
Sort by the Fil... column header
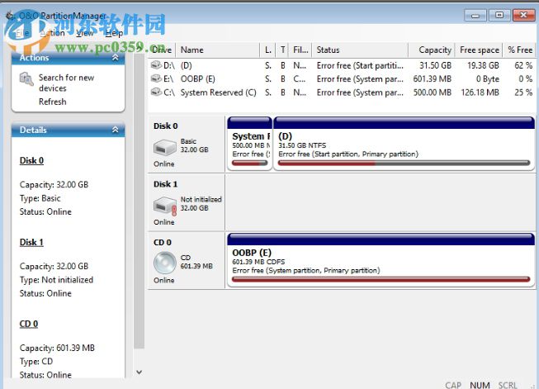tap(300, 50)
